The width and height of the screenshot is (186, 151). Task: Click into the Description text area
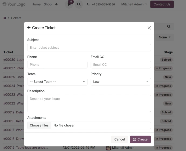tap(89, 103)
